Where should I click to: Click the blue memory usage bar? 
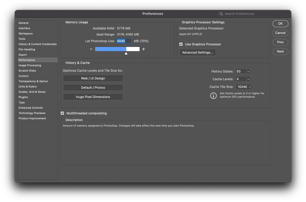(x=111, y=49)
